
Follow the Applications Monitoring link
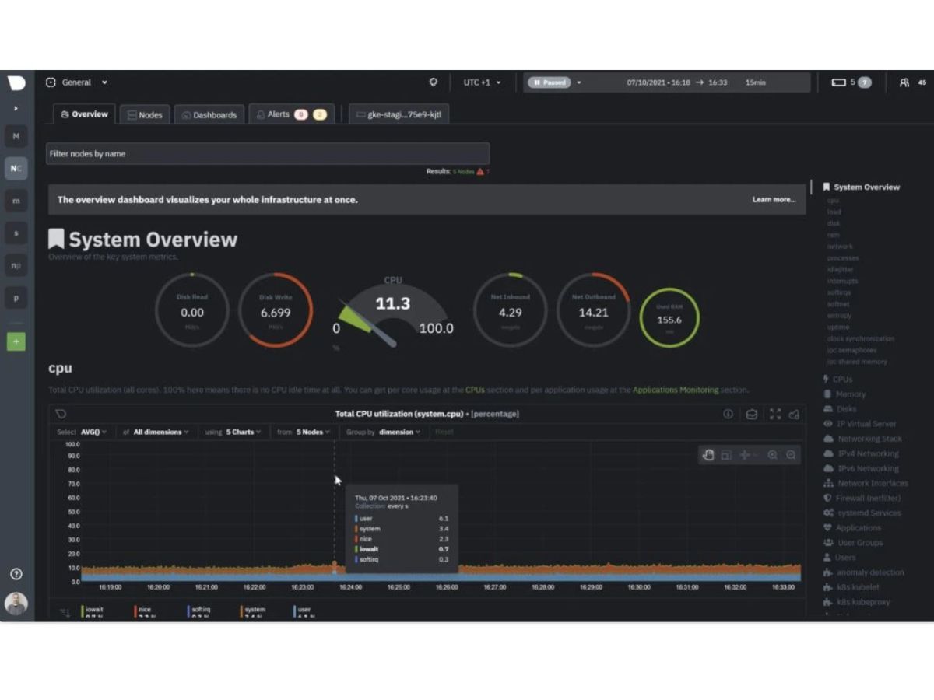click(x=676, y=390)
